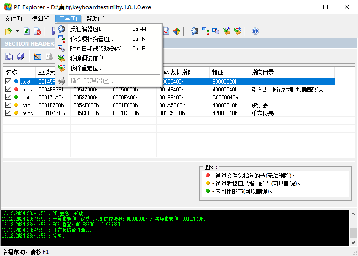Toggle the .data section checkbox

[x=8, y=98]
